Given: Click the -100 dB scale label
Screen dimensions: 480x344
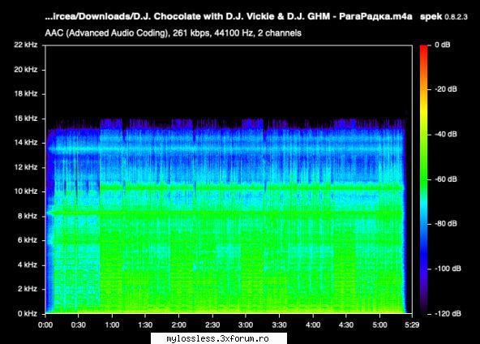Looking at the screenshot, I should [x=448, y=269].
